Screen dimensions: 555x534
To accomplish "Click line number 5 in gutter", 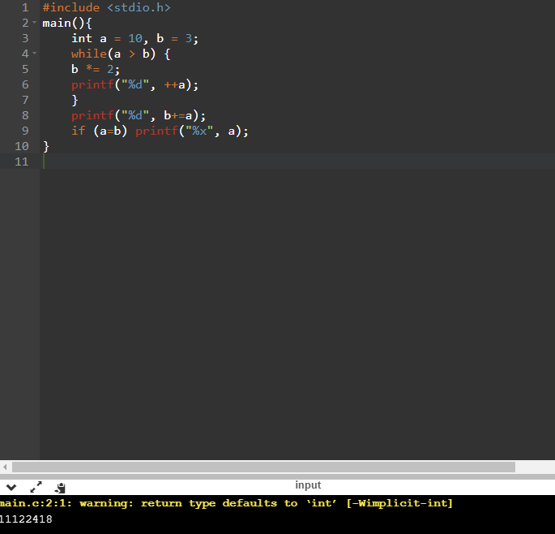I will 25,69.
